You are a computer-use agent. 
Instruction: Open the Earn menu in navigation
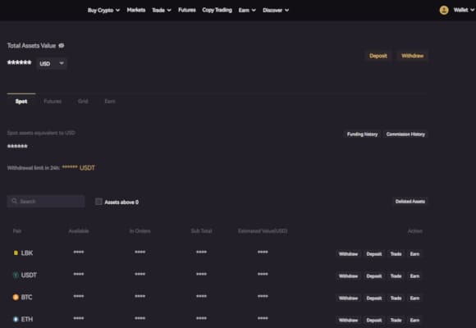click(x=247, y=11)
